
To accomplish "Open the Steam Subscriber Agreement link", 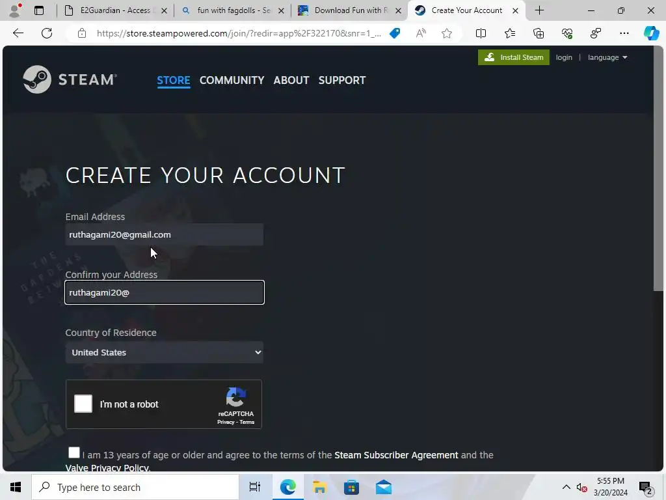I will [x=396, y=455].
